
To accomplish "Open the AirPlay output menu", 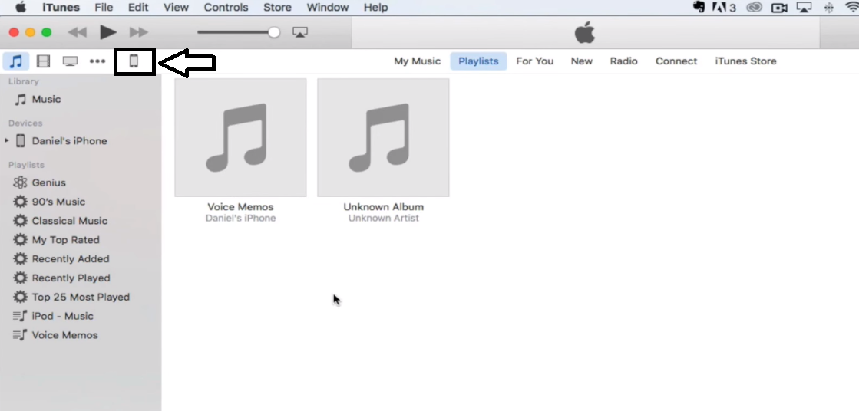I will (x=300, y=32).
